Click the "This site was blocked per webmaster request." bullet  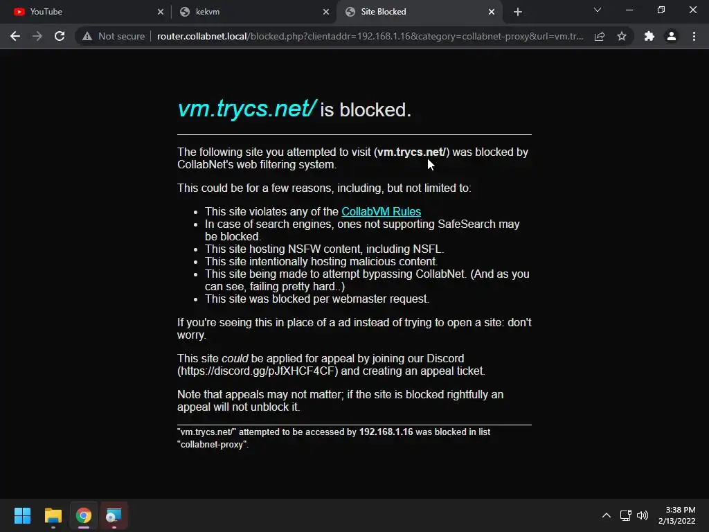[317, 299]
